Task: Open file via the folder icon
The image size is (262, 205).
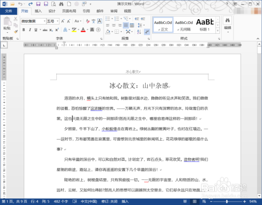Action: (x=13, y=4)
